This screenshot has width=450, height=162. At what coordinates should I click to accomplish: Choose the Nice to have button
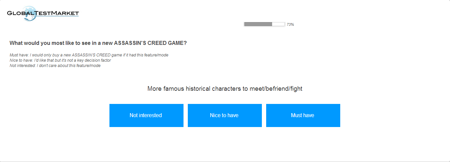point(225,115)
